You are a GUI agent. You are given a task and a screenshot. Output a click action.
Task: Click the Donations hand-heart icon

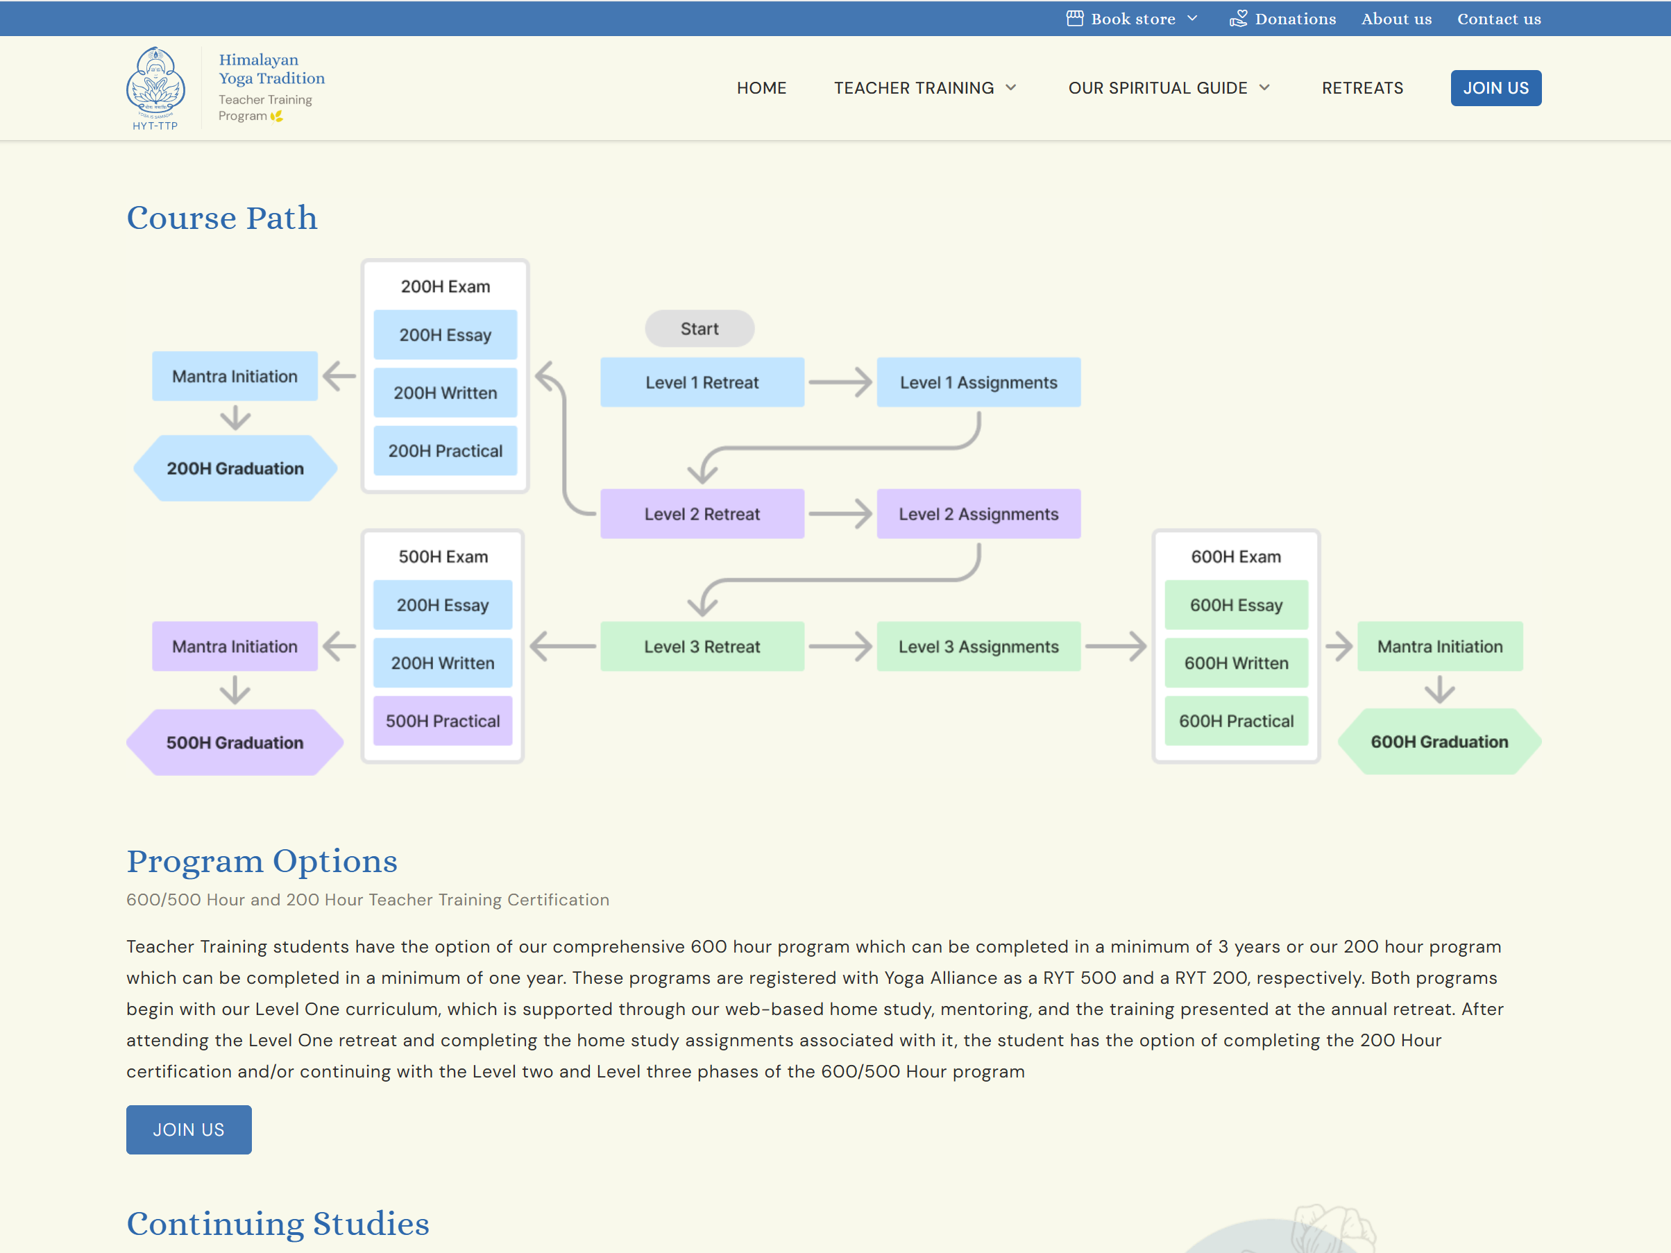(1238, 18)
